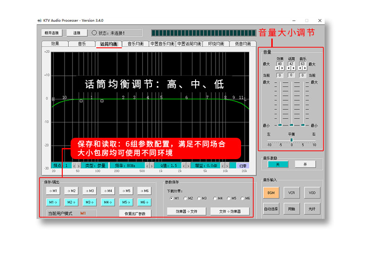This screenshot has height=270, width=367.
Task: Open the 效果 tab
Action: tap(55, 44)
